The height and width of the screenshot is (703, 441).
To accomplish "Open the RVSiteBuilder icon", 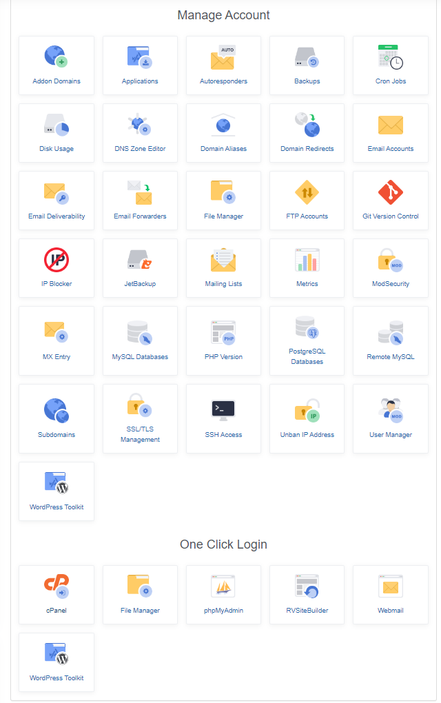I will (x=307, y=586).
